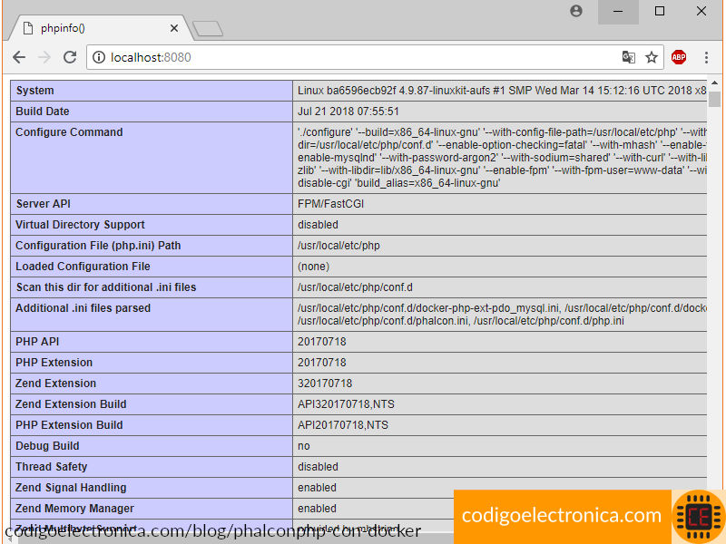Click the 'no' value for Debug Build

(x=304, y=446)
